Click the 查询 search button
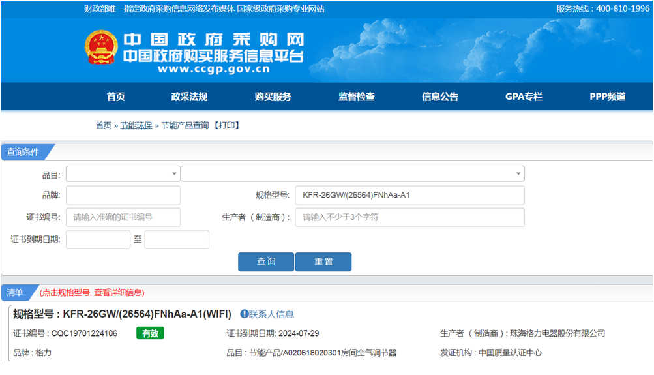654x375 pixels. pyautogui.click(x=266, y=262)
